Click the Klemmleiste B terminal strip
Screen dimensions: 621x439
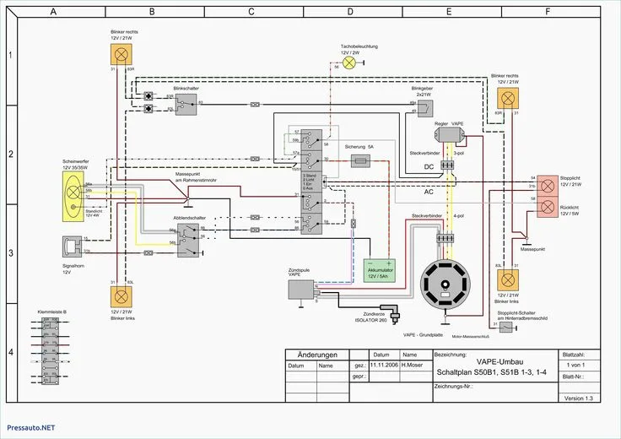51,350
